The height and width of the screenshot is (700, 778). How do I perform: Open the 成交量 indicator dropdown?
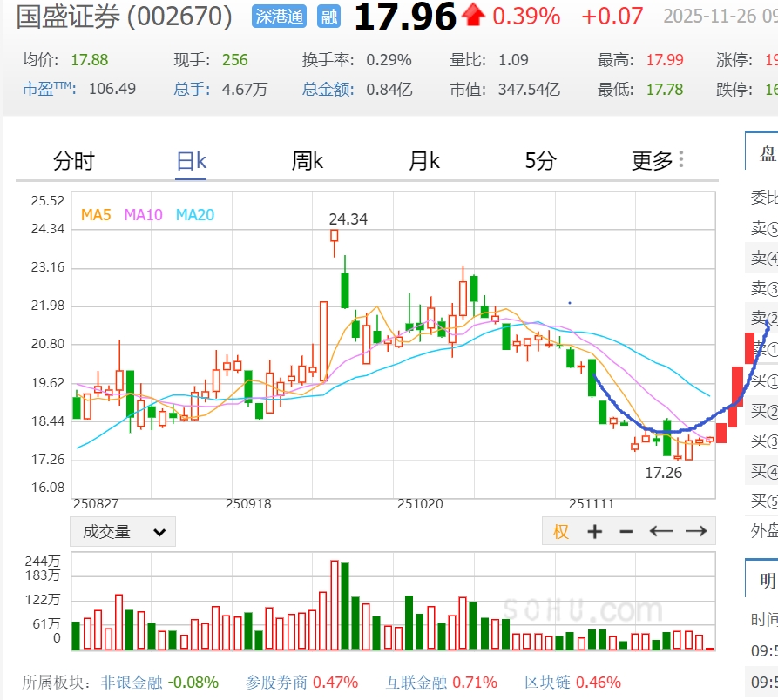tap(123, 531)
